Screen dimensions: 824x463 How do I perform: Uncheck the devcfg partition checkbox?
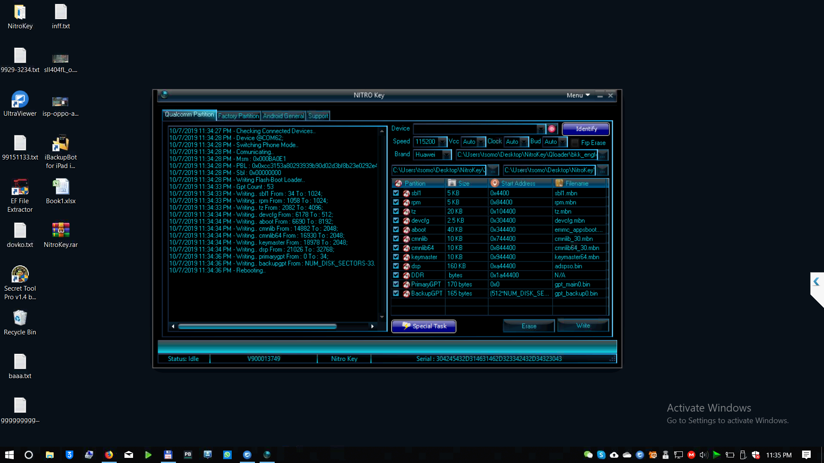tap(396, 220)
